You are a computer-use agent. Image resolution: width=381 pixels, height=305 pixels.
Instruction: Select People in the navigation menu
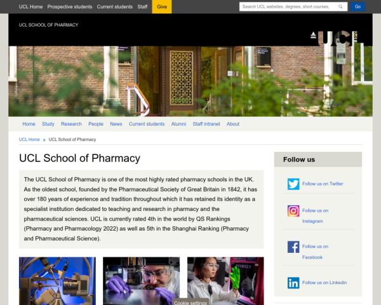(96, 124)
